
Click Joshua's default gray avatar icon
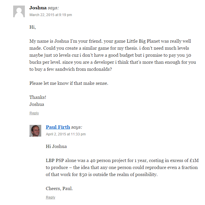(x=19, y=11)
